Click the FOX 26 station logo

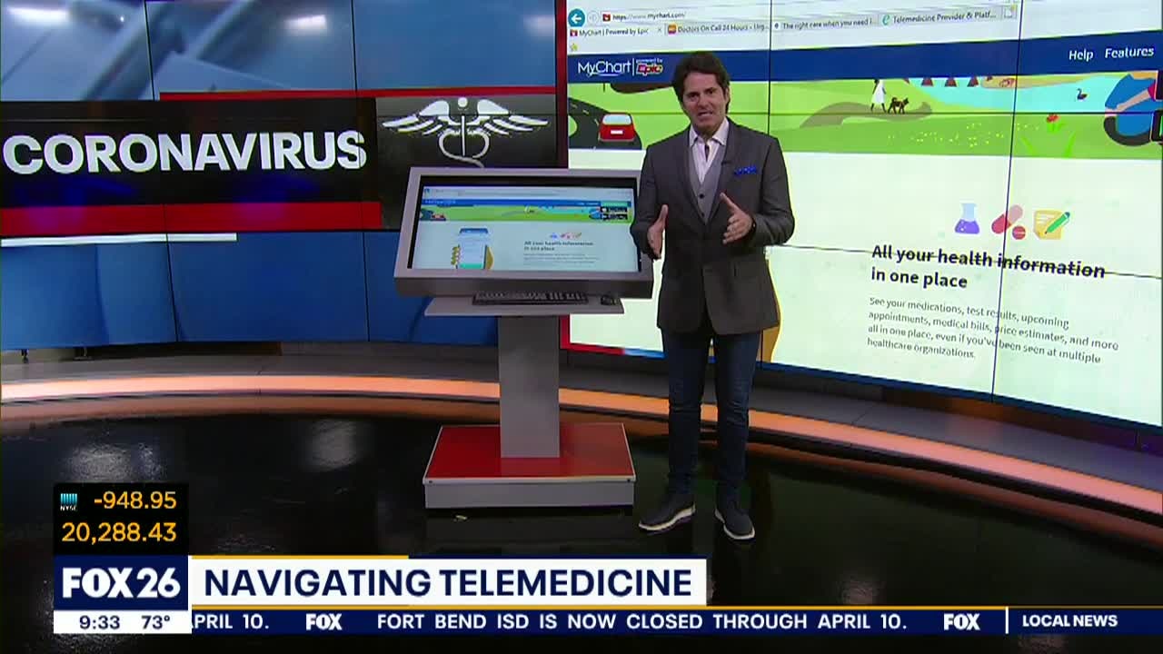[121, 583]
